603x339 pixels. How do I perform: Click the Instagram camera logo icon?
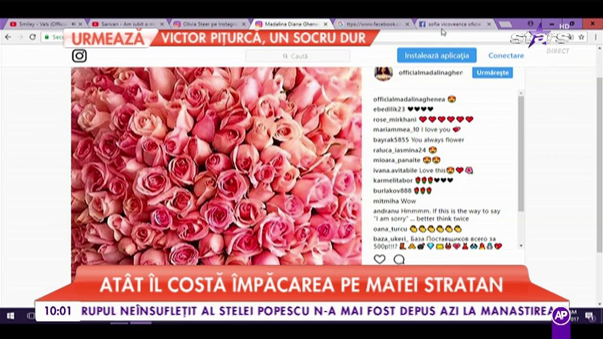(x=79, y=56)
